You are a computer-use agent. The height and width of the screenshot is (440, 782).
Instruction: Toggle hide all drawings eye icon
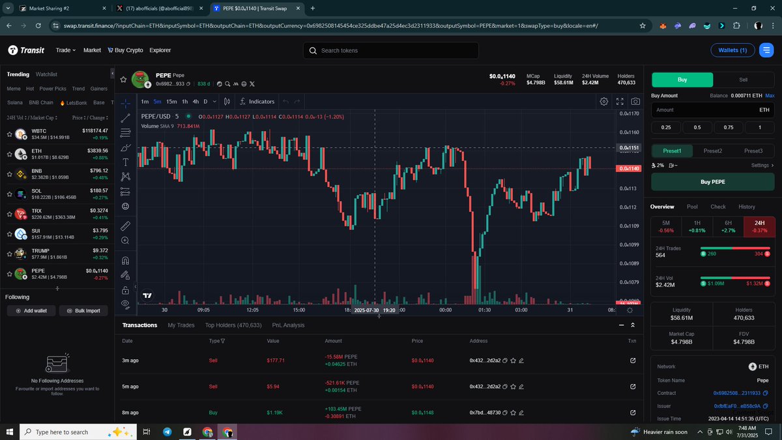(x=125, y=304)
